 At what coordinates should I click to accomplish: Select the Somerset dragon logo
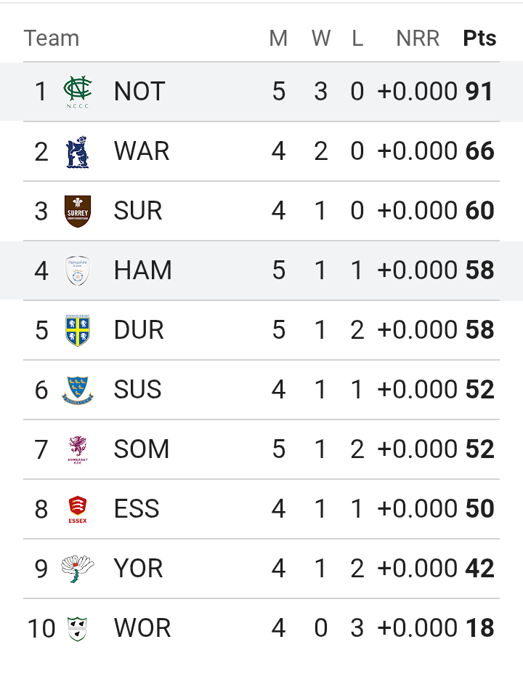[x=78, y=449]
